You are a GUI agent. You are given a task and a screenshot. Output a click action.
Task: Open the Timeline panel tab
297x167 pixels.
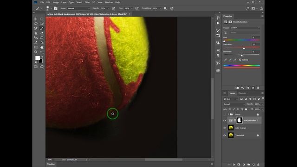click(x=51, y=164)
